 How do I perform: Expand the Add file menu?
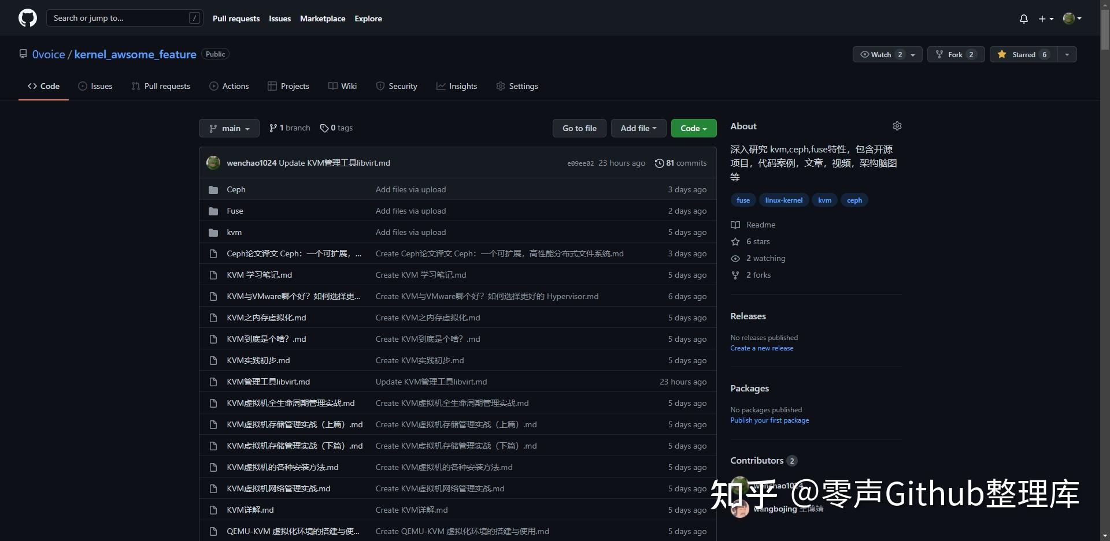(x=638, y=128)
